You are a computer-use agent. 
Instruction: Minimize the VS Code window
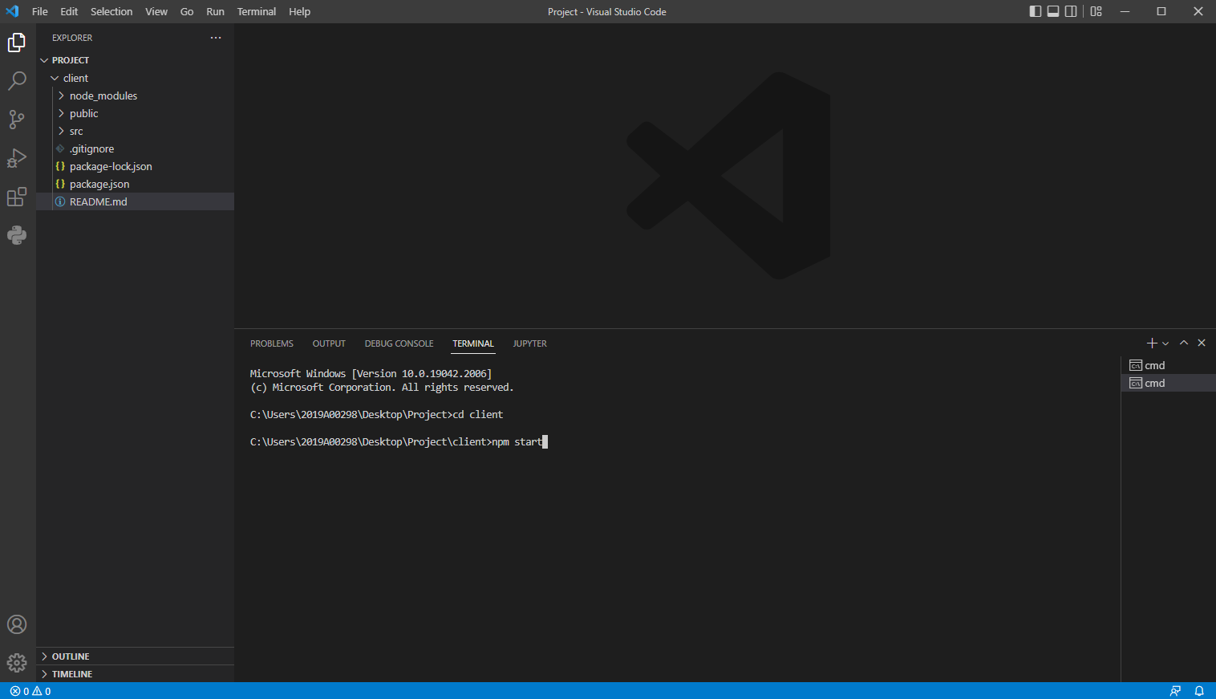click(x=1125, y=11)
